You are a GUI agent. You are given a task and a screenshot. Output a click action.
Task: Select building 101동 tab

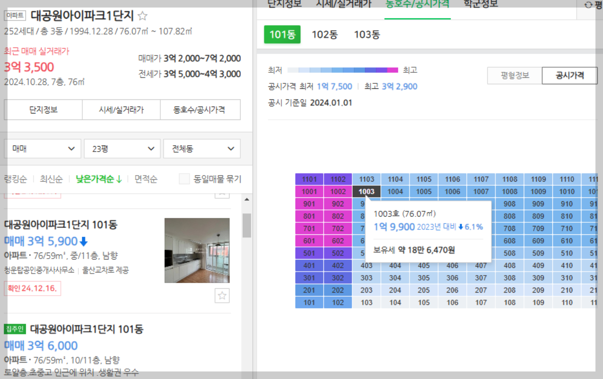[x=282, y=35]
